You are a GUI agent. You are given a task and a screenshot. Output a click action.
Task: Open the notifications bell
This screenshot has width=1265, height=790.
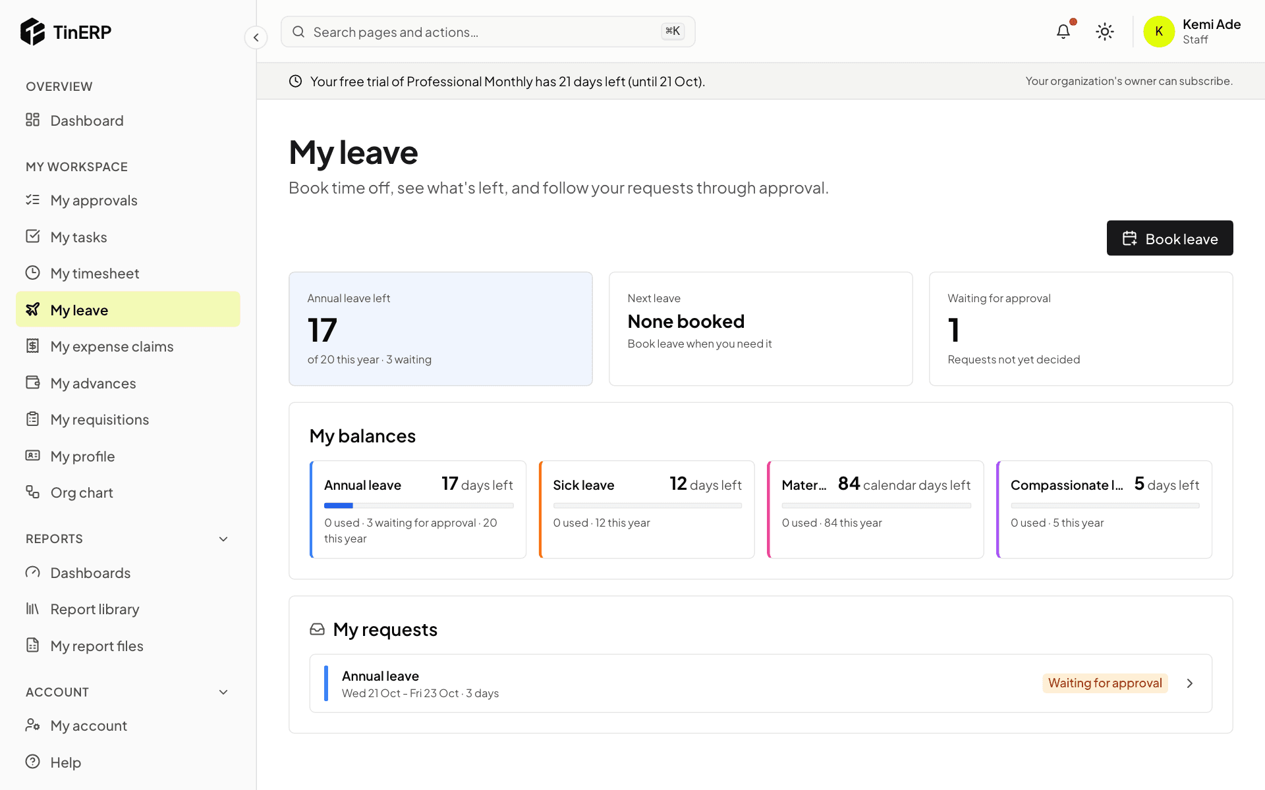pos(1063,32)
